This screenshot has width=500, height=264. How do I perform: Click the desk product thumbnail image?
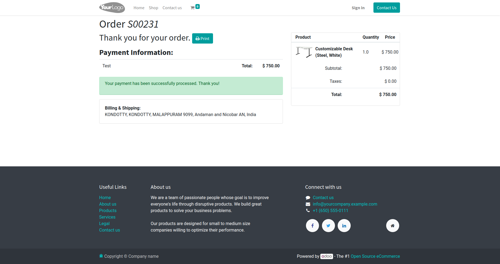(304, 52)
